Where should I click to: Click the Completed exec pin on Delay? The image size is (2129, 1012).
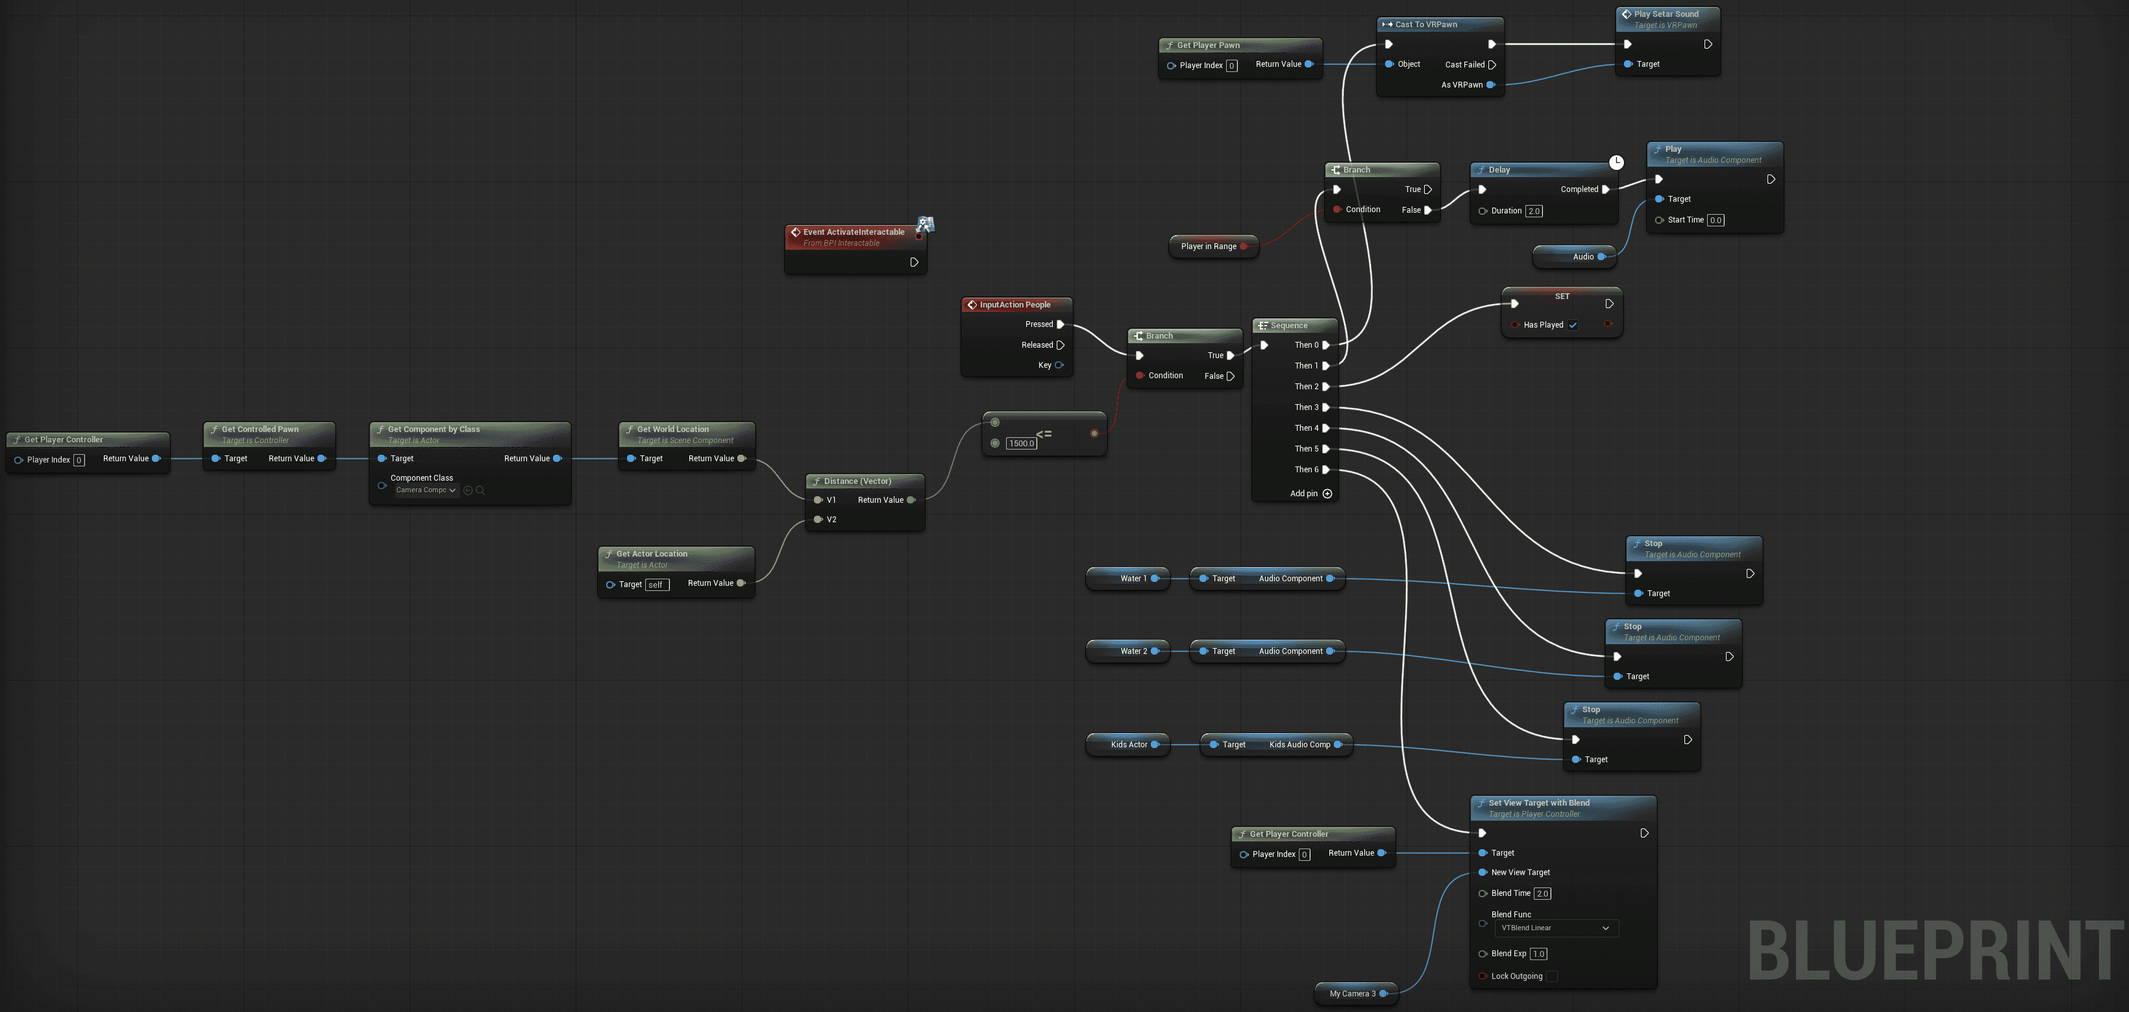click(x=1605, y=189)
